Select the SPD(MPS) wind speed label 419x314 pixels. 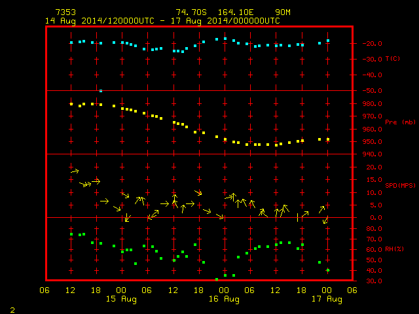[x=400, y=185]
